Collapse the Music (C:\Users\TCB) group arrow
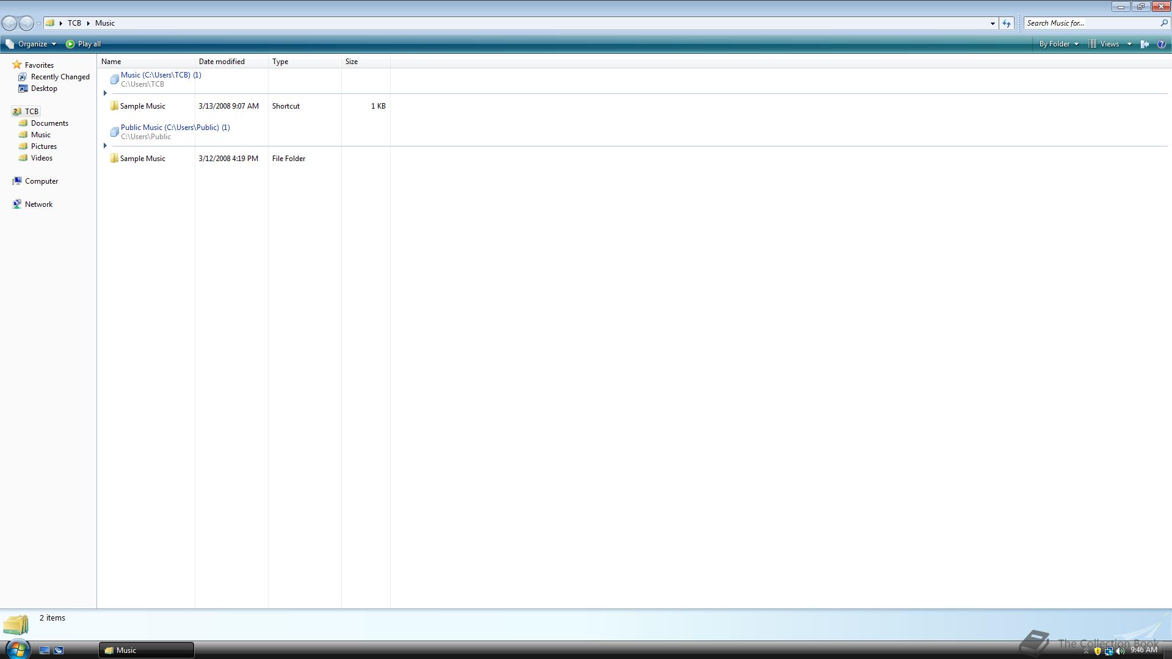The height and width of the screenshot is (659, 1172). tap(105, 93)
